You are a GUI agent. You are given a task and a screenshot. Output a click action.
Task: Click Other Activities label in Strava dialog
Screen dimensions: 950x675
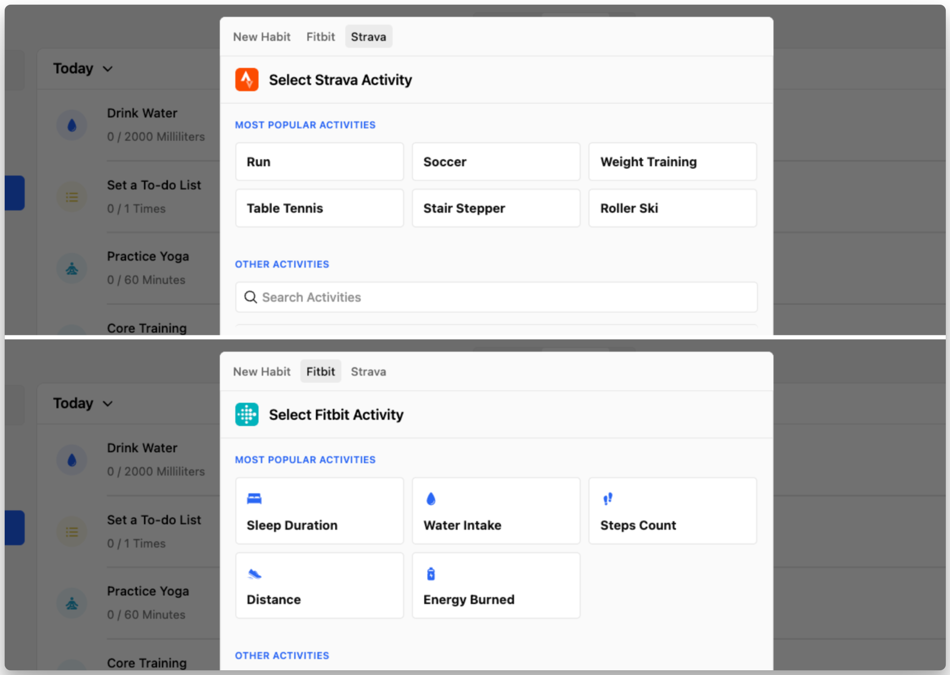pos(282,264)
